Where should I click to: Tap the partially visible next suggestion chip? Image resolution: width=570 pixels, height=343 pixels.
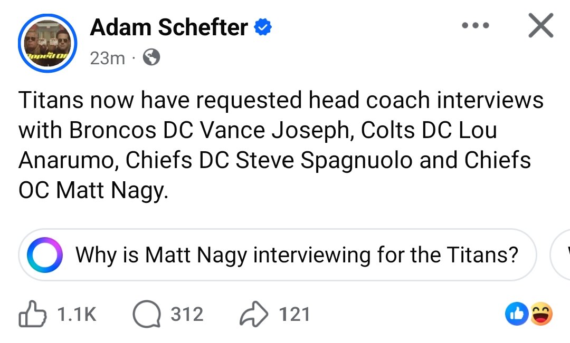[x=562, y=256]
